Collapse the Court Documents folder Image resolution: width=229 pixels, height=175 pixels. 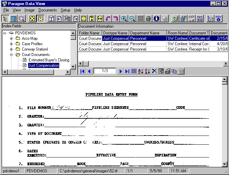point(11,55)
